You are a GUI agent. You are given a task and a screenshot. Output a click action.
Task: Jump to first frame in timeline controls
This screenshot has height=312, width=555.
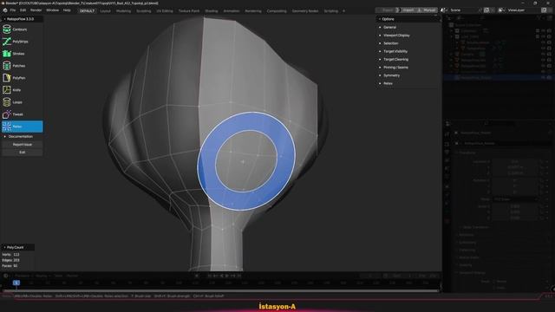tap(210, 276)
